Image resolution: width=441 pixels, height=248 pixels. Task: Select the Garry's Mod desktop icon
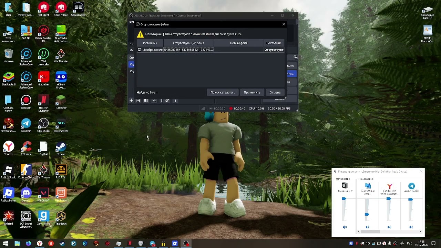click(x=43, y=218)
